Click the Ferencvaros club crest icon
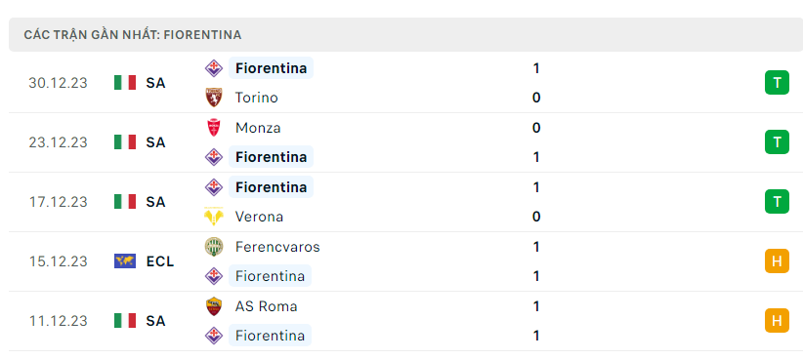The height and width of the screenshot is (360, 803). point(214,247)
